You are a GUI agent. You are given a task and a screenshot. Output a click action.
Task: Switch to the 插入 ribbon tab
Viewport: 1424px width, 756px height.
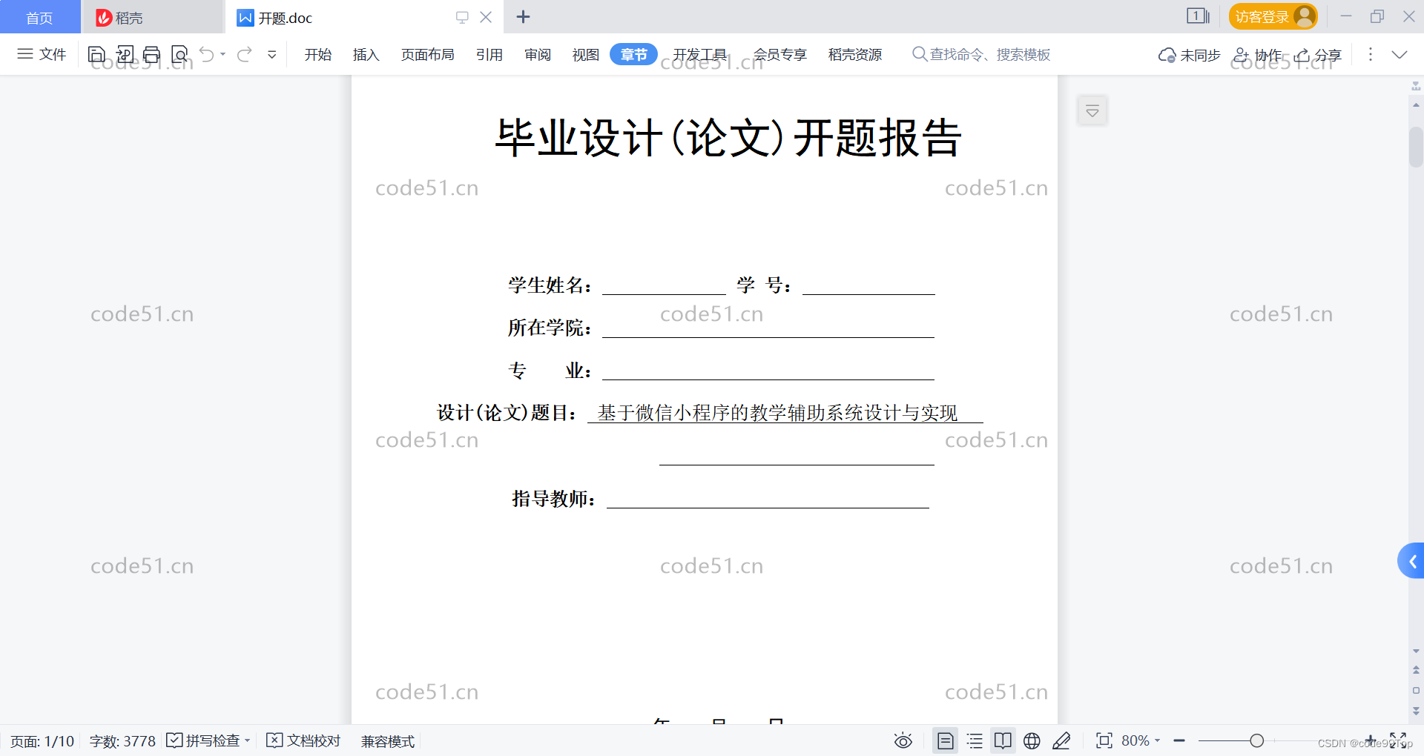click(x=366, y=54)
